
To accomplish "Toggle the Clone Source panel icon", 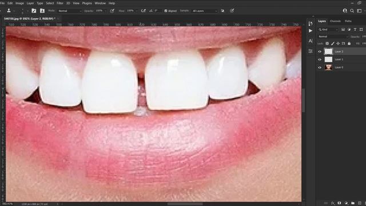I will coord(42,11).
